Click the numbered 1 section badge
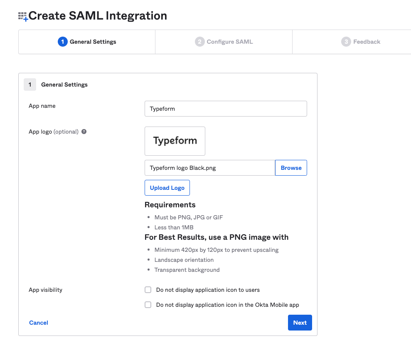411x353 pixels. click(30, 85)
